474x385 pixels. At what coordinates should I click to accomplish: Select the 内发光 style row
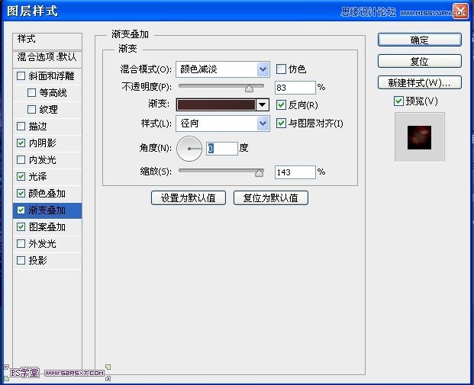[47, 160]
